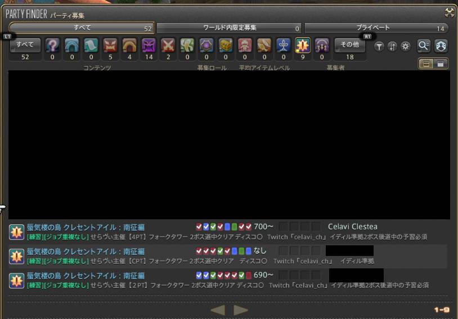Click the 募集者 column header
Viewport: 458px width, 319px height.
tap(335, 68)
